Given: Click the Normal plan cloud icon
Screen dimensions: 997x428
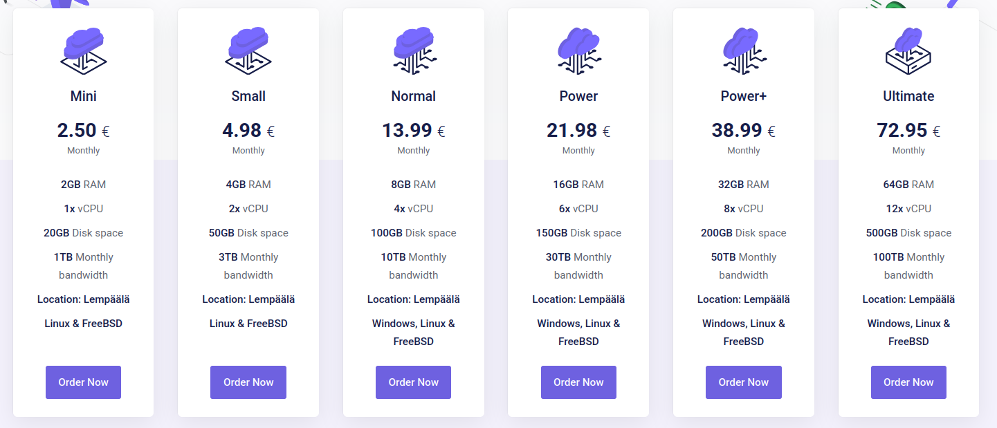Looking at the screenshot, I should click(414, 50).
